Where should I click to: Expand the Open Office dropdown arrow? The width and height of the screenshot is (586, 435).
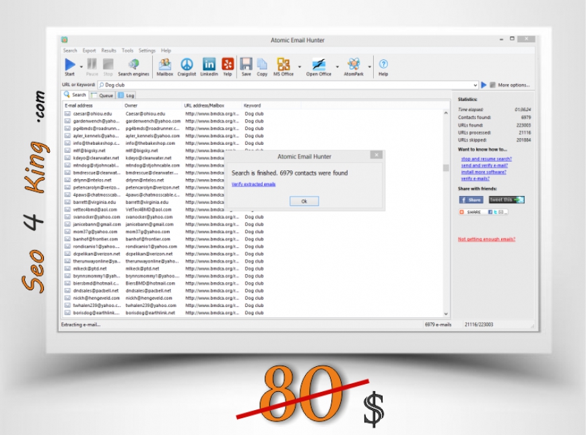click(x=337, y=67)
